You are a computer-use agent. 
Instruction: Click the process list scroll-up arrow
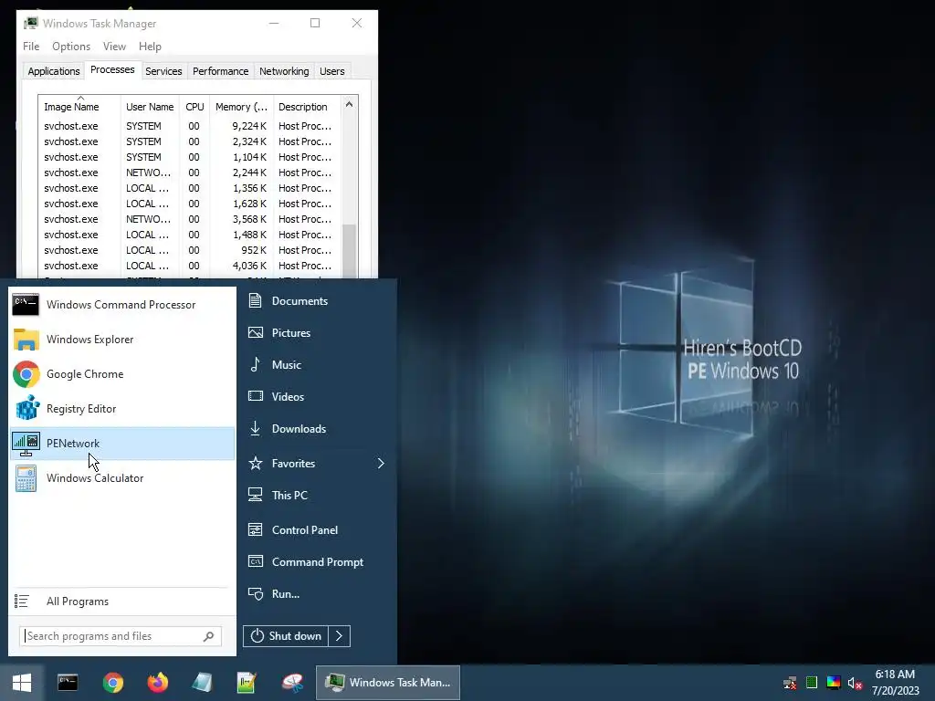350,104
